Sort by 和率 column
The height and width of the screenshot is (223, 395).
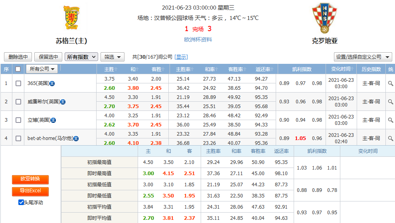click(x=211, y=69)
